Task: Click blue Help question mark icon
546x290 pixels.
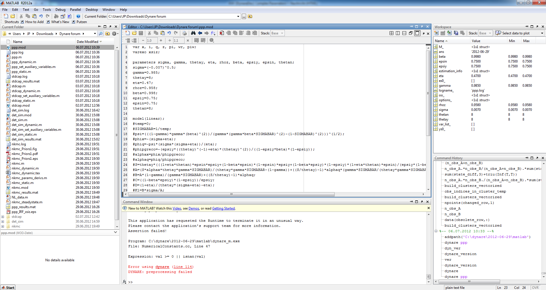Action: [78, 16]
